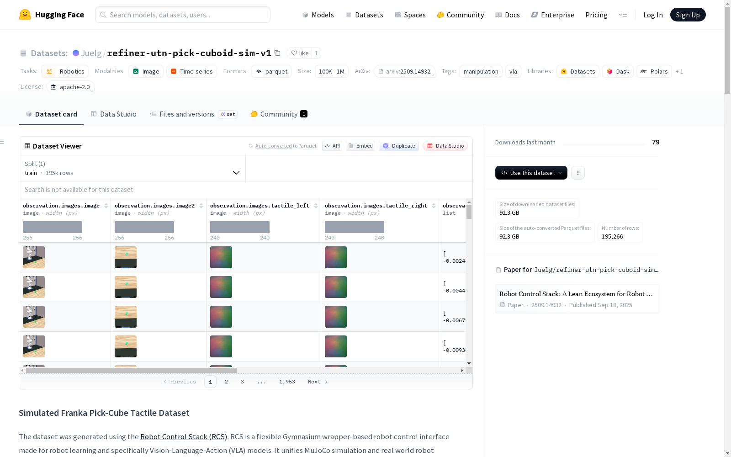Open the first row observation.images.image thumbnail
The image size is (731, 457).
tap(34, 257)
